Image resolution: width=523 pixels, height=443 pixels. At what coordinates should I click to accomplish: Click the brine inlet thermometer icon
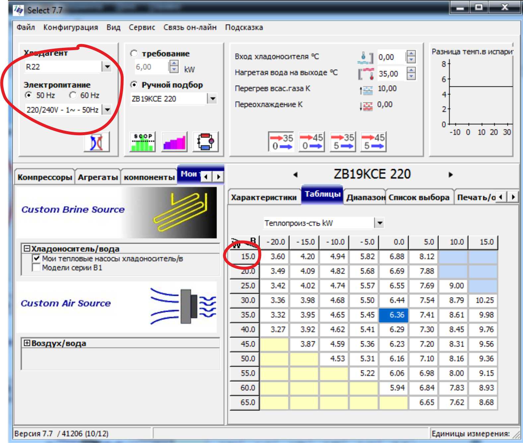pyautogui.click(x=365, y=58)
